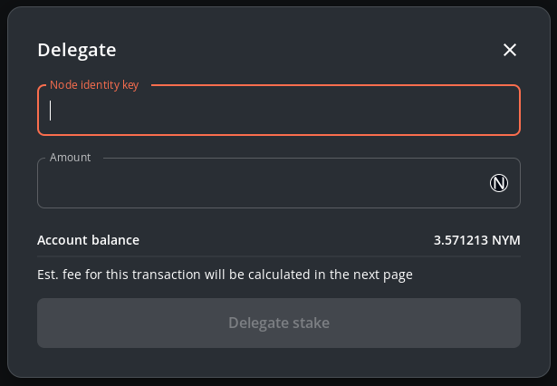The width and height of the screenshot is (557, 386).
Task: Click the "Node identity key" floating label
Action: 94,85
